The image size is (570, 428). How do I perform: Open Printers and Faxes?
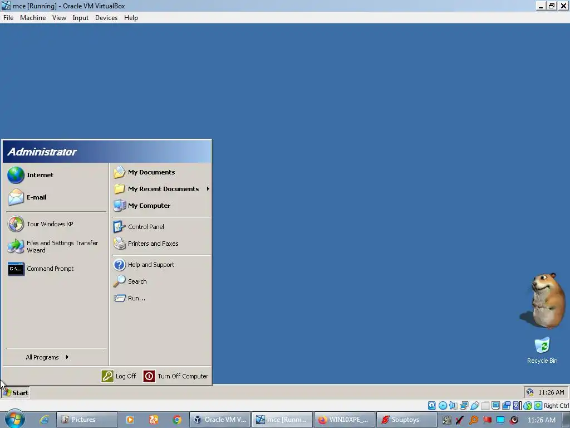coord(146,244)
